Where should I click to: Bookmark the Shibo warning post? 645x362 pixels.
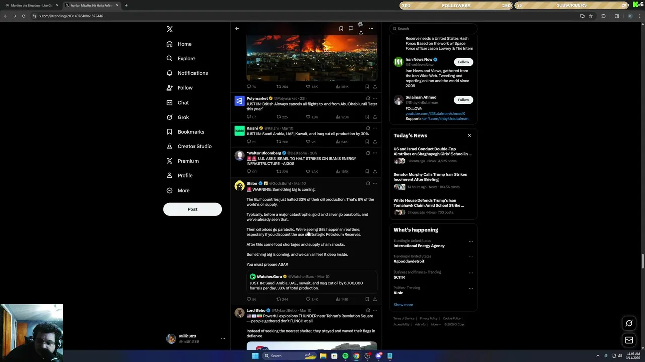367,299
